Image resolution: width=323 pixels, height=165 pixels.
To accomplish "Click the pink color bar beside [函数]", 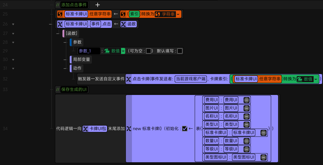I will pos(63,33).
